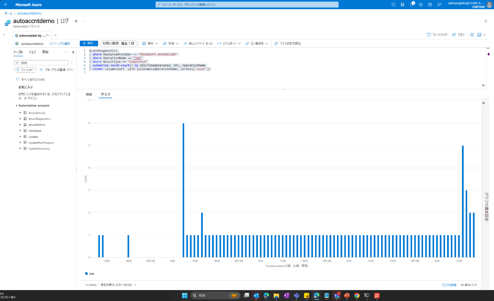Open the Export dropdown
Viewport: 494px width, 301px height.
click(229, 43)
